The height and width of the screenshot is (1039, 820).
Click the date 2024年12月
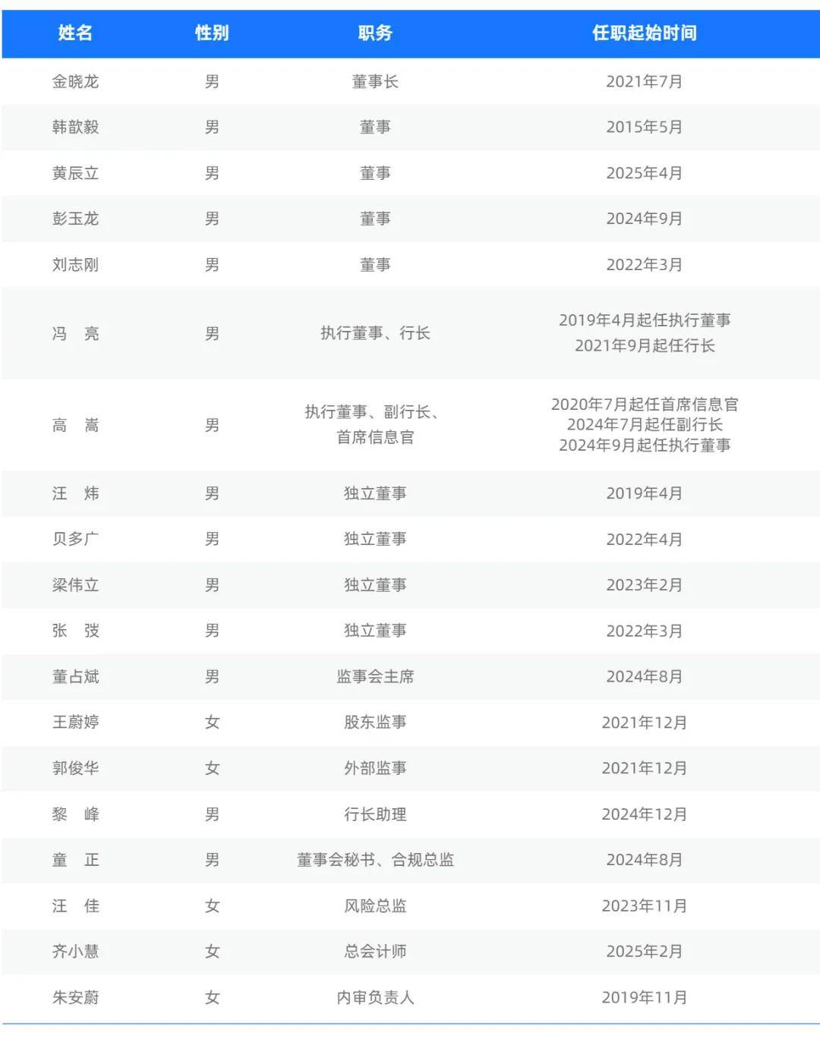tap(645, 814)
